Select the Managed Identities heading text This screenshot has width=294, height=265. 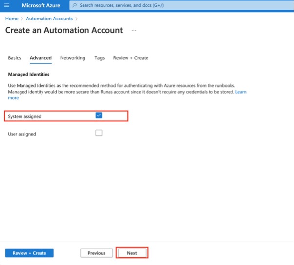coord(29,74)
